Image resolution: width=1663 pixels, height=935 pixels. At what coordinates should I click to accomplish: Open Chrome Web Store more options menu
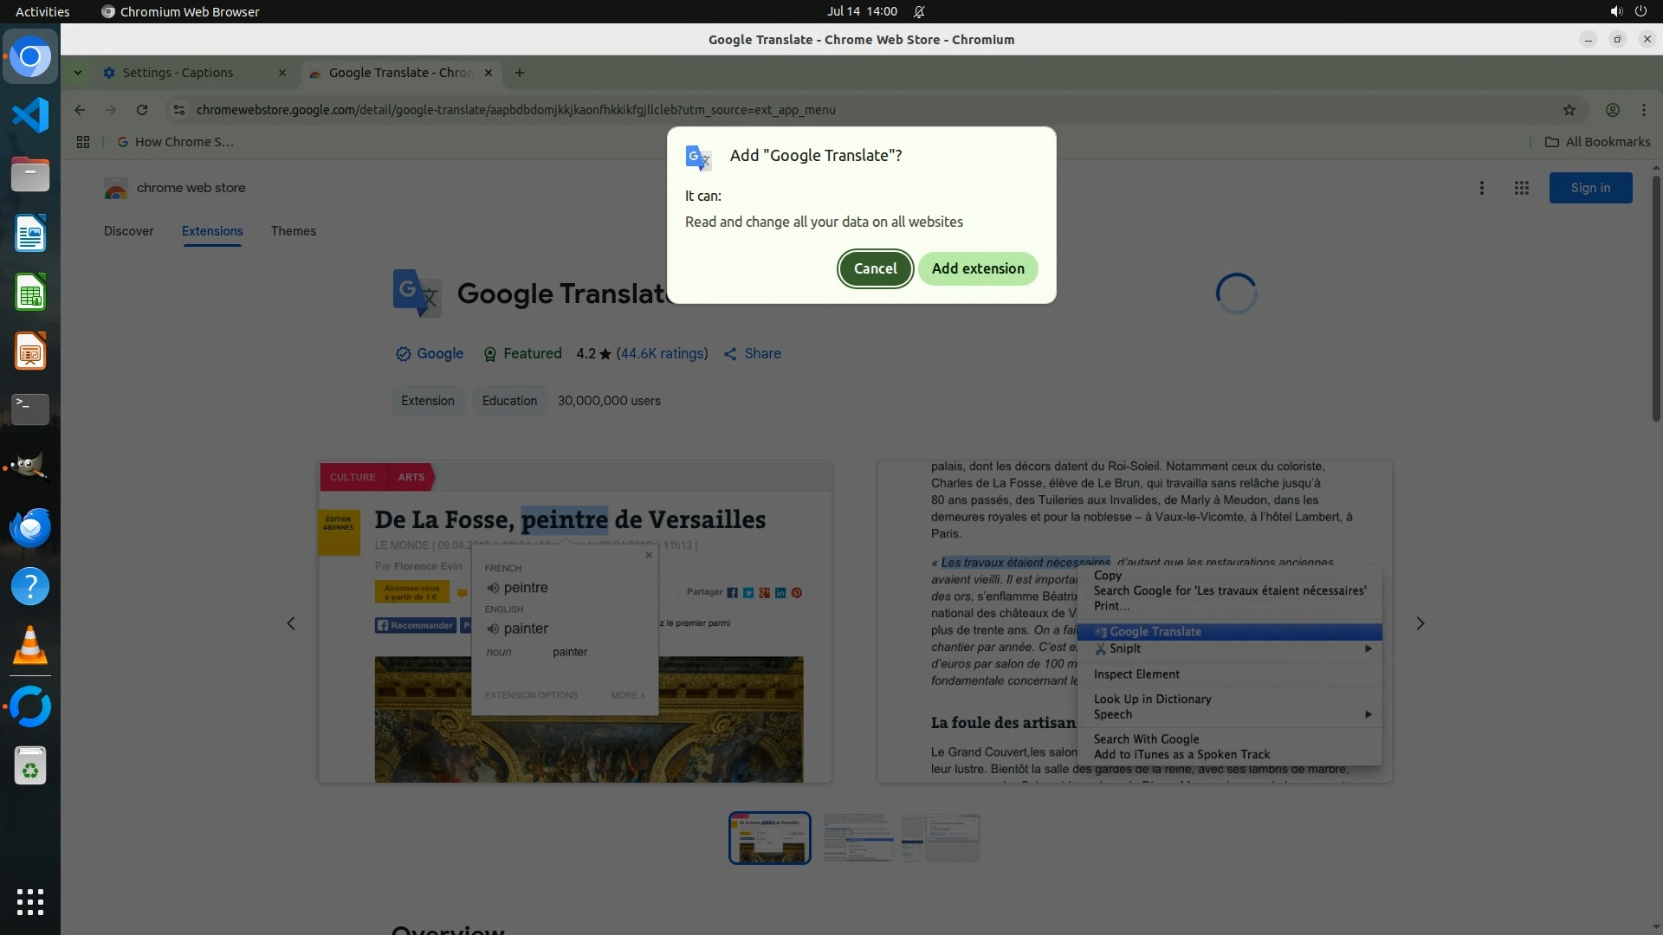pos(1481,188)
